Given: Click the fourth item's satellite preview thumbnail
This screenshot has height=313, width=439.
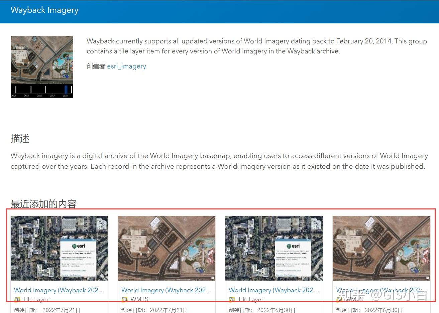Looking at the screenshot, I should pos(381,248).
